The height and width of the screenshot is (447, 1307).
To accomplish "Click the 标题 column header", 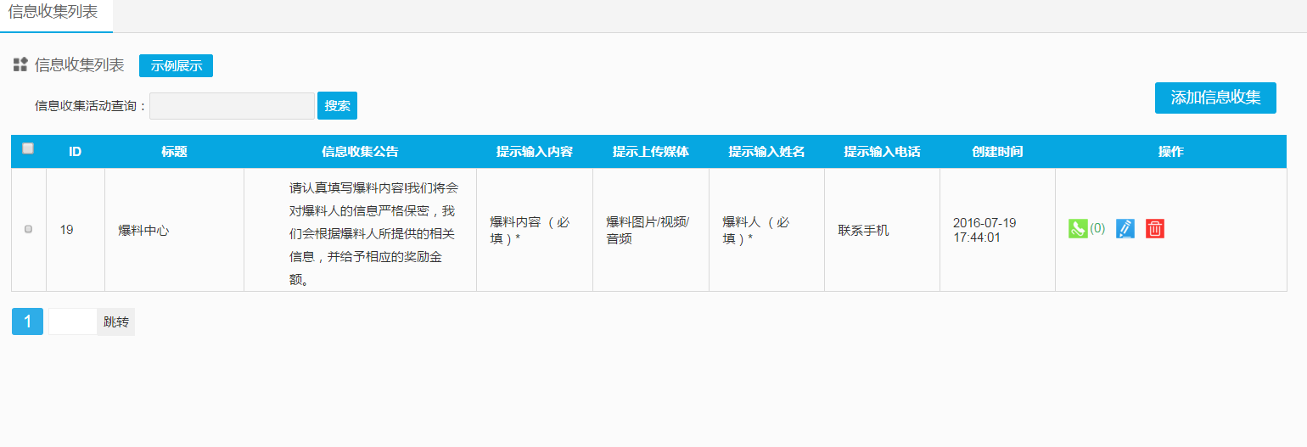I will tap(174, 152).
